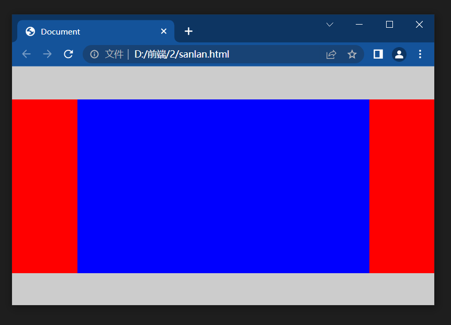Click the left red column
451x325 pixels.
(44, 186)
